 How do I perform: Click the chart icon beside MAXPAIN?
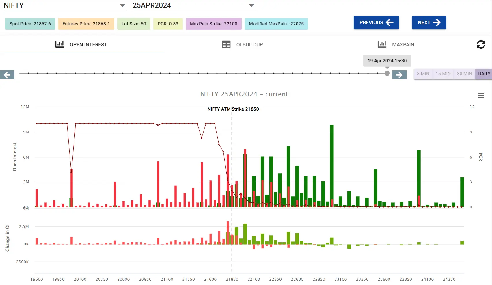tap(382, 44)
